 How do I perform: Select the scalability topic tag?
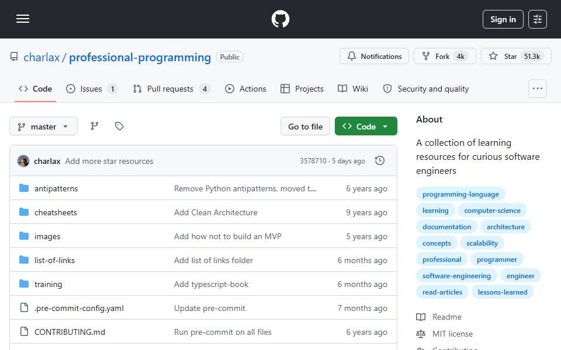point(482,243)
